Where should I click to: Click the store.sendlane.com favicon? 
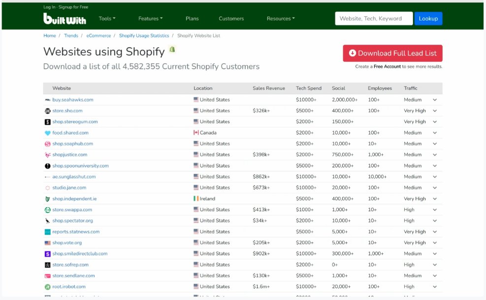click(47, 276)
